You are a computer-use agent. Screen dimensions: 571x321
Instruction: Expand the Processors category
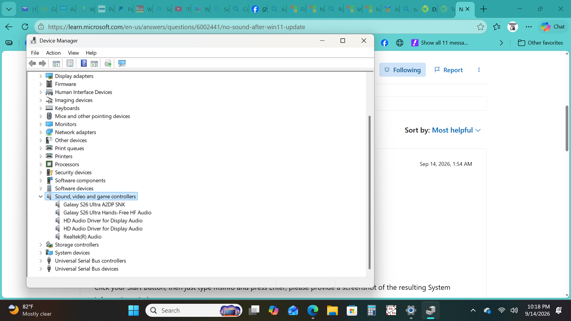pyautogui.click(x=41, y=164)
